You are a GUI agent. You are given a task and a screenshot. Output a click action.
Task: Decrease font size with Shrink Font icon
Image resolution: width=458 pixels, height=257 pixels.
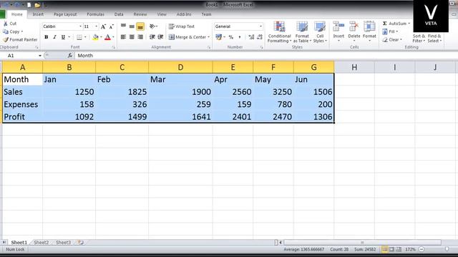[x=112, y=26]
